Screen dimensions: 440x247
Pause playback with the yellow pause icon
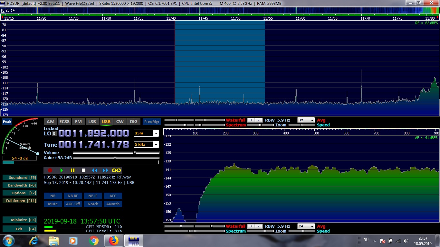pos(72,170)
